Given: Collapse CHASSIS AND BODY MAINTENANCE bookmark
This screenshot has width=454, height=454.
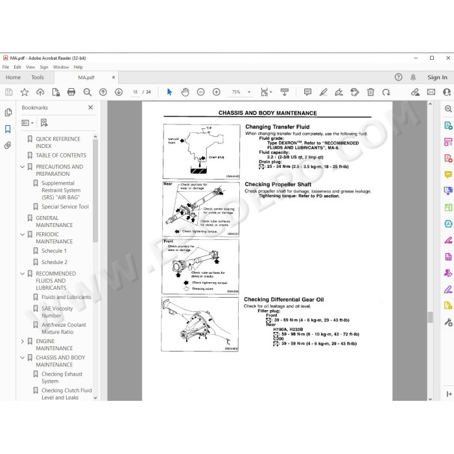Looking at the screenshot, I should pyautogui.click(x=22, y=357).
